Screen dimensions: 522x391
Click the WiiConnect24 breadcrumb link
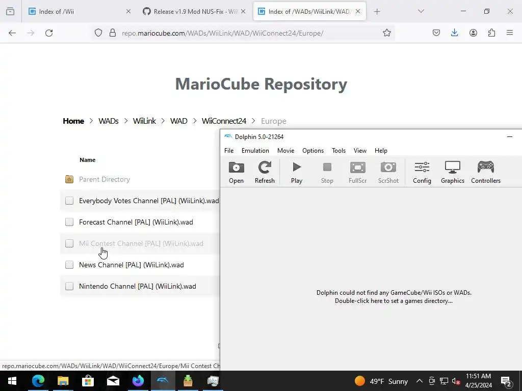(224, 121)
